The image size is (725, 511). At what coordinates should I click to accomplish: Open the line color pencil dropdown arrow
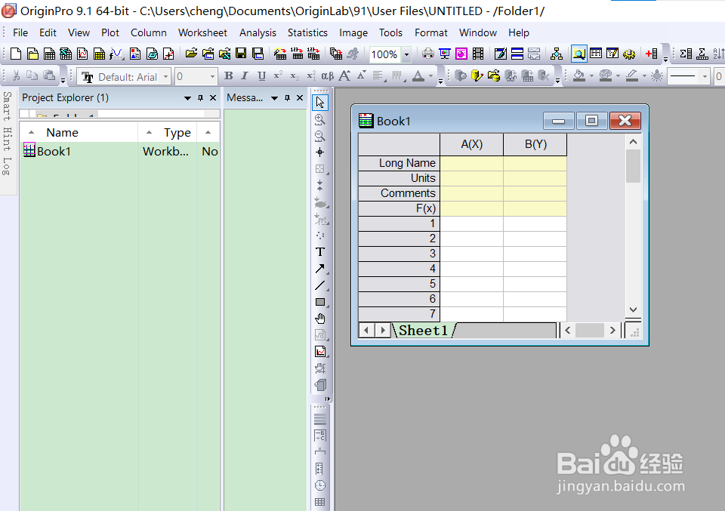click(x=644, y=76)
